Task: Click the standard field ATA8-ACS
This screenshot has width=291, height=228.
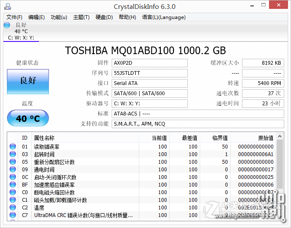Action: tap(198, 114)
